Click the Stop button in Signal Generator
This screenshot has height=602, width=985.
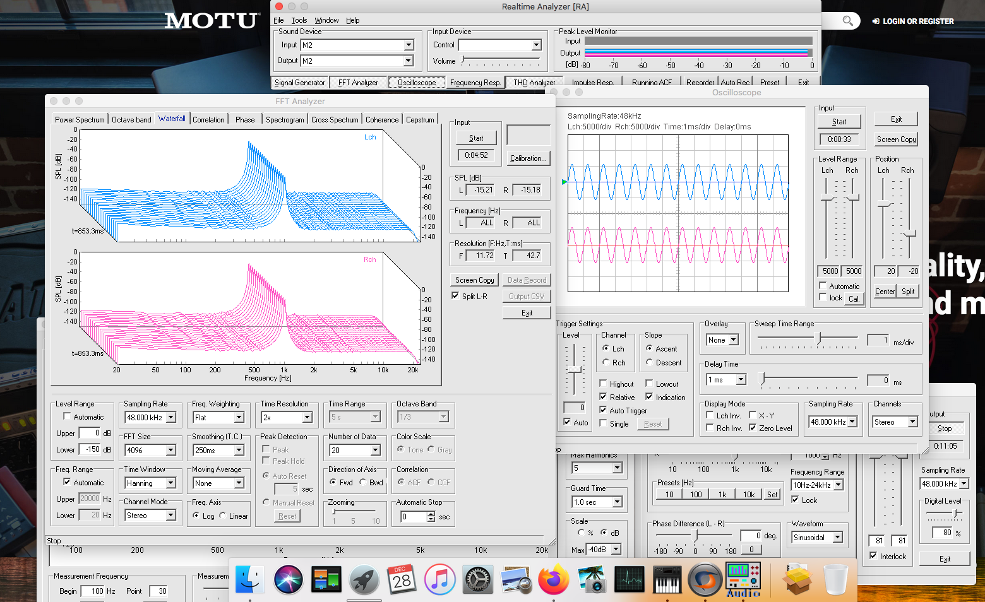point(945,428)
